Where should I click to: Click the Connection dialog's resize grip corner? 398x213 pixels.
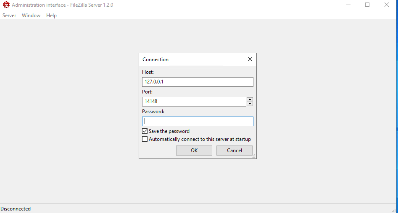(x=254, y=156)
